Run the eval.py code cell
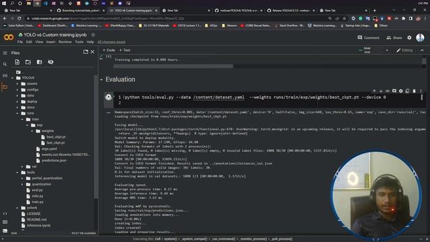This screenshot has height=242, width=430. coord(109,97)
